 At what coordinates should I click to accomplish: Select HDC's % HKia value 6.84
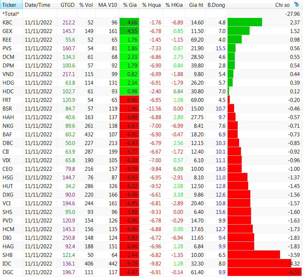[x=178, y=91]
